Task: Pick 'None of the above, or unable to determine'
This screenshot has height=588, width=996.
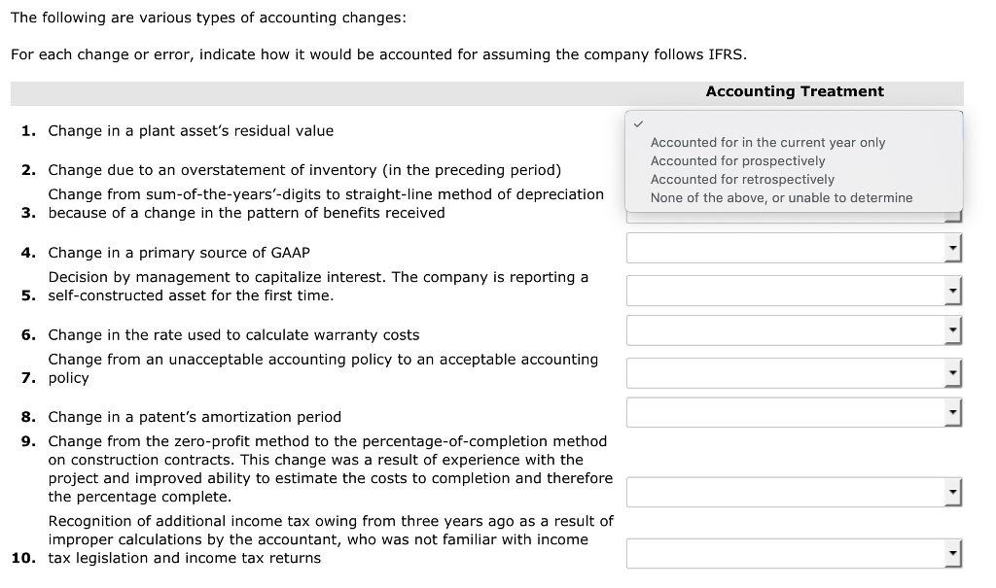Action: (x=781, y=197)
